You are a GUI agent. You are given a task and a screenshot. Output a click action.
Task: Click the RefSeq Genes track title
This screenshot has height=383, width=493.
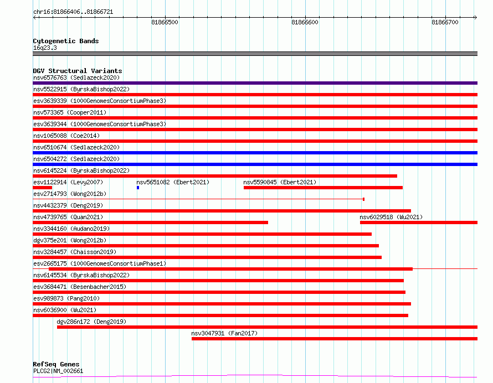[x=56, y=364]
